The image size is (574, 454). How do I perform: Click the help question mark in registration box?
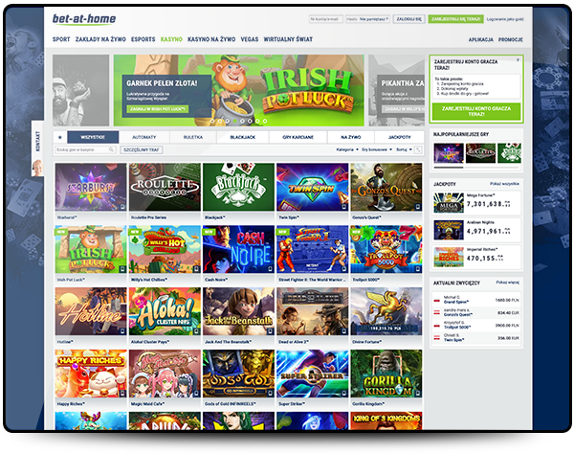tap(518, 60)
